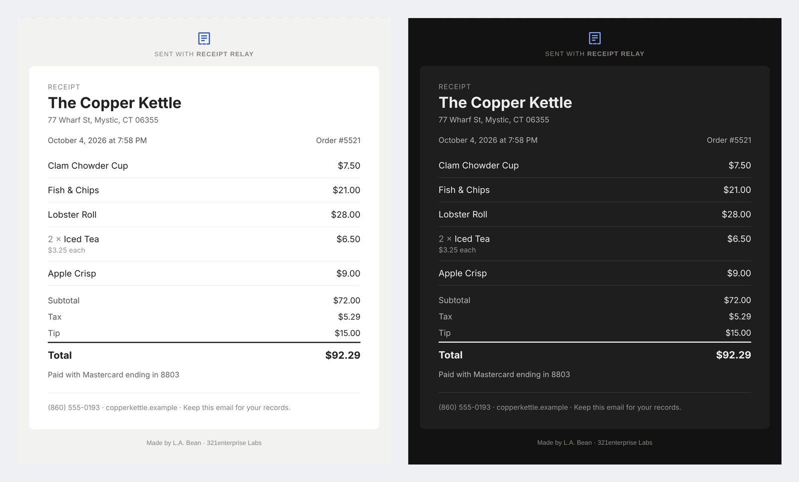This screenshot has height=482, width=799.
Task: Open the copperkettle.example link in light receipt
Action: (x=141, y=408)
